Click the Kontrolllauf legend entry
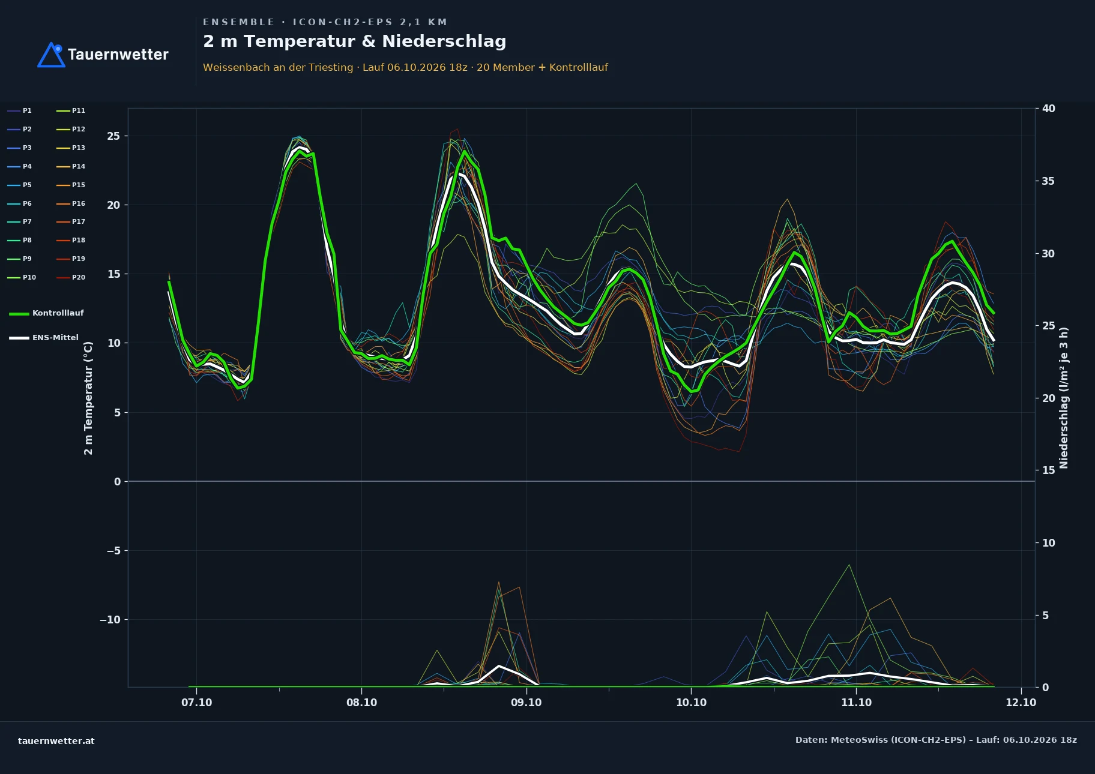The width and height of the screenshot is (1095, 774). (x=47, y=313)
